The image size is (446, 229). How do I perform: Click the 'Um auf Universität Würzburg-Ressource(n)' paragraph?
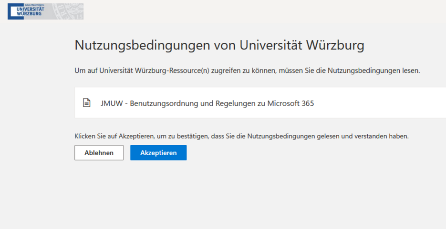[x=247, y=70]
